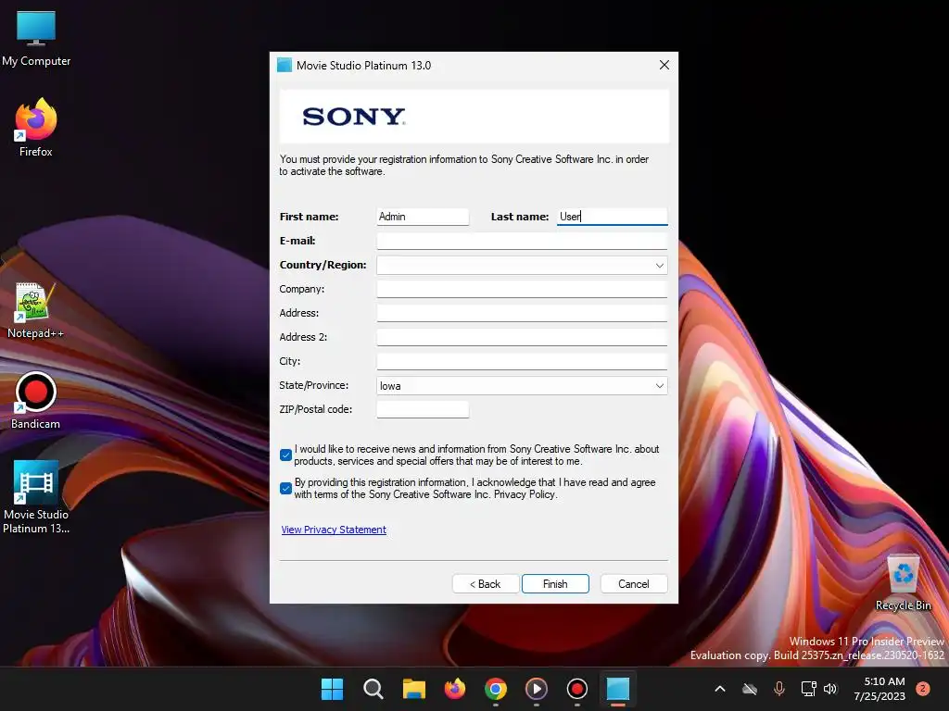The image size is (949, 711).
Task: Select Bandicam desktop shortcut
Action: tap(35, 400)
